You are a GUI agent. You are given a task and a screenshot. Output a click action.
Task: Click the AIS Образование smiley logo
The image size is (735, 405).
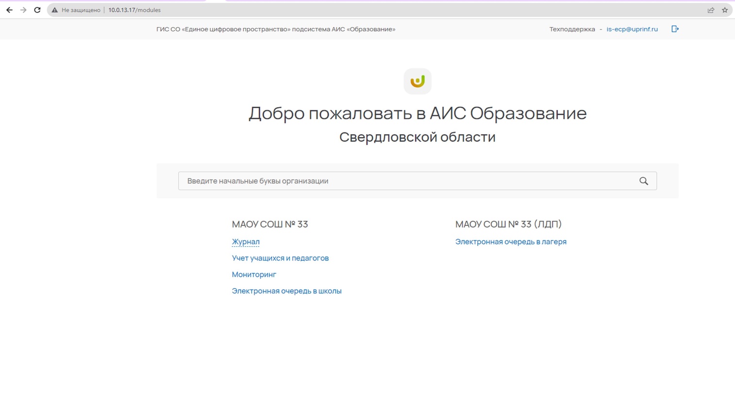click(x=418, y=81)
